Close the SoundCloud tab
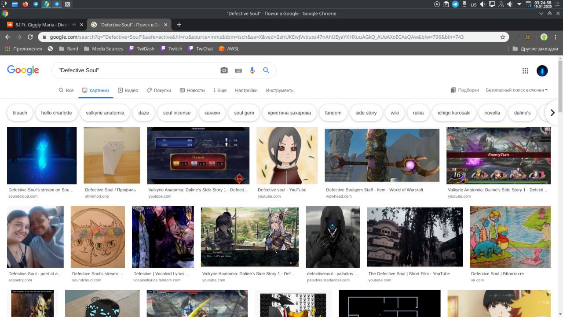 point(81,25)
